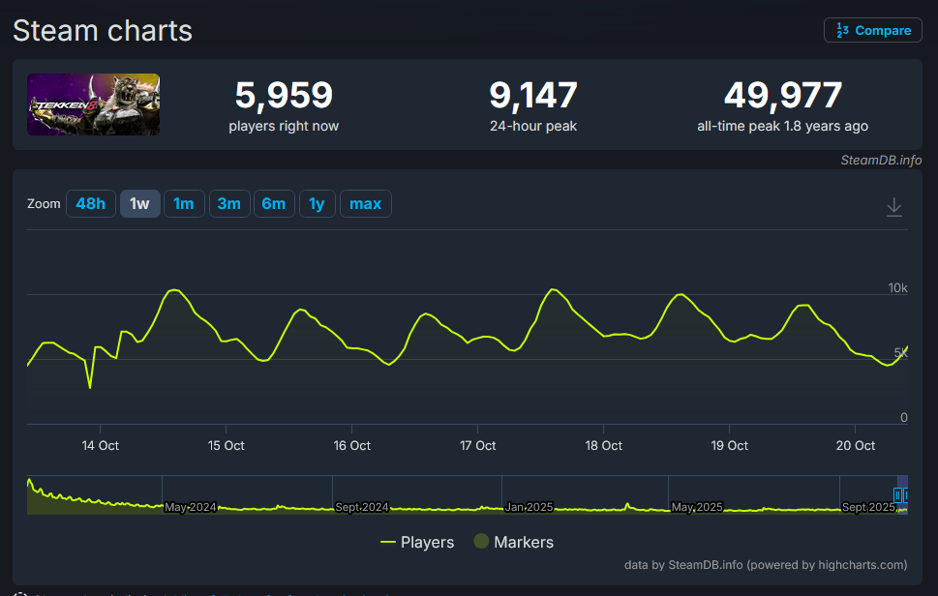The height and width of the screenshot is (596, 938).
Task: Click the 20 Oct axis label
Action: [x=856, y=445]
